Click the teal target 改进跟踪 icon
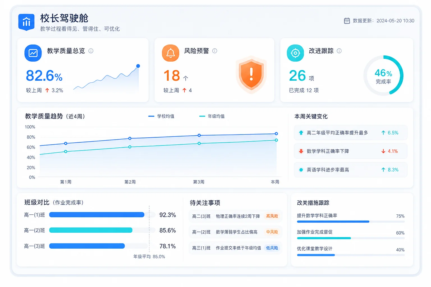431x287 pixels. pyautogui.click(x=295, y=53)
